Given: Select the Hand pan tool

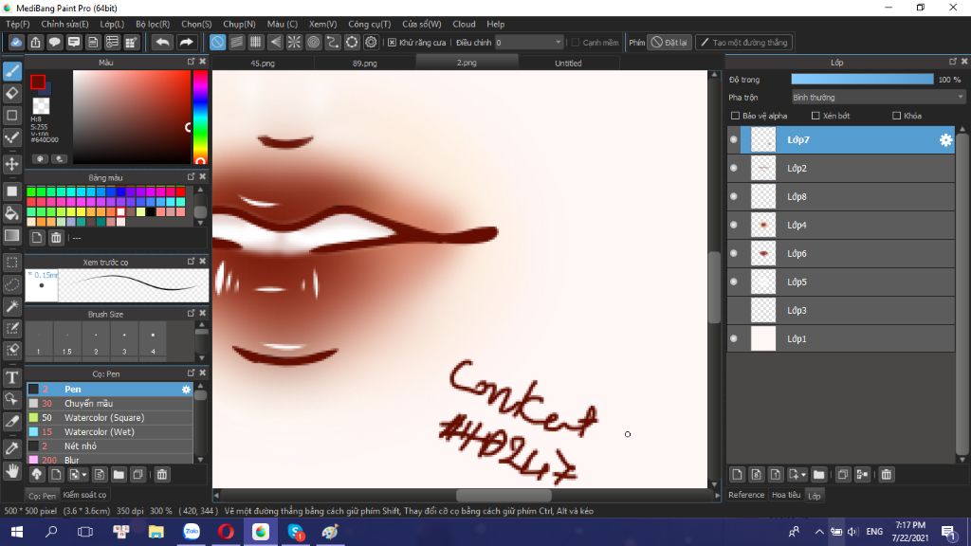Looking at the screenshot, I should 11,471.
